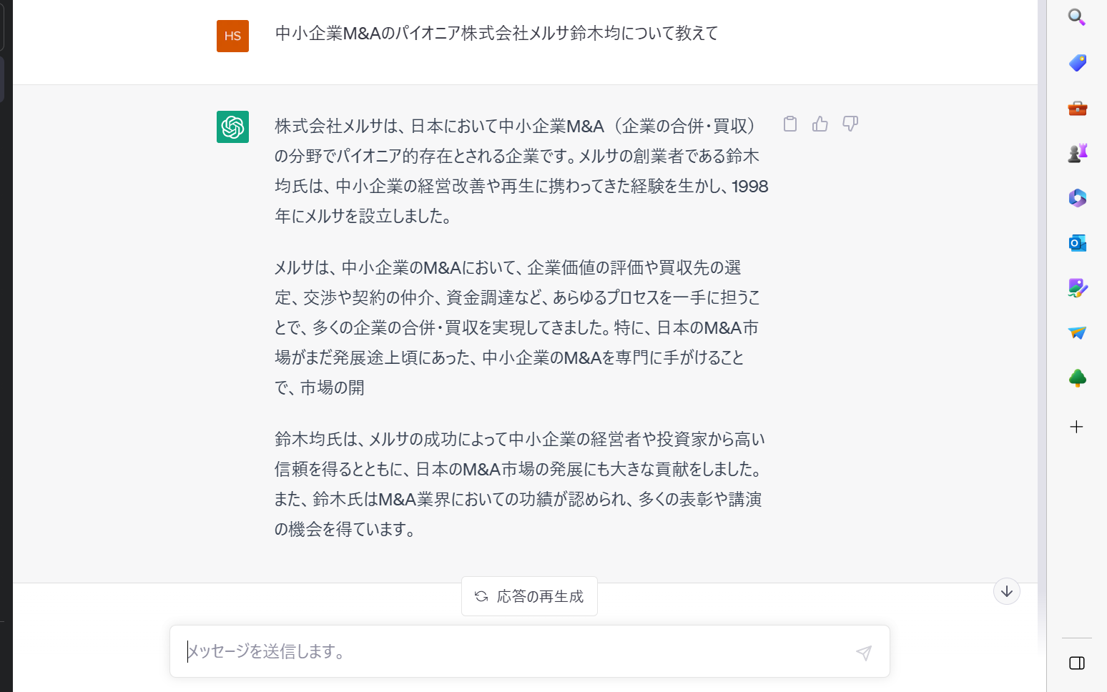Click the HS user avatar
The width and height of the screenshot is (1107, 692).
coord(232,36)
